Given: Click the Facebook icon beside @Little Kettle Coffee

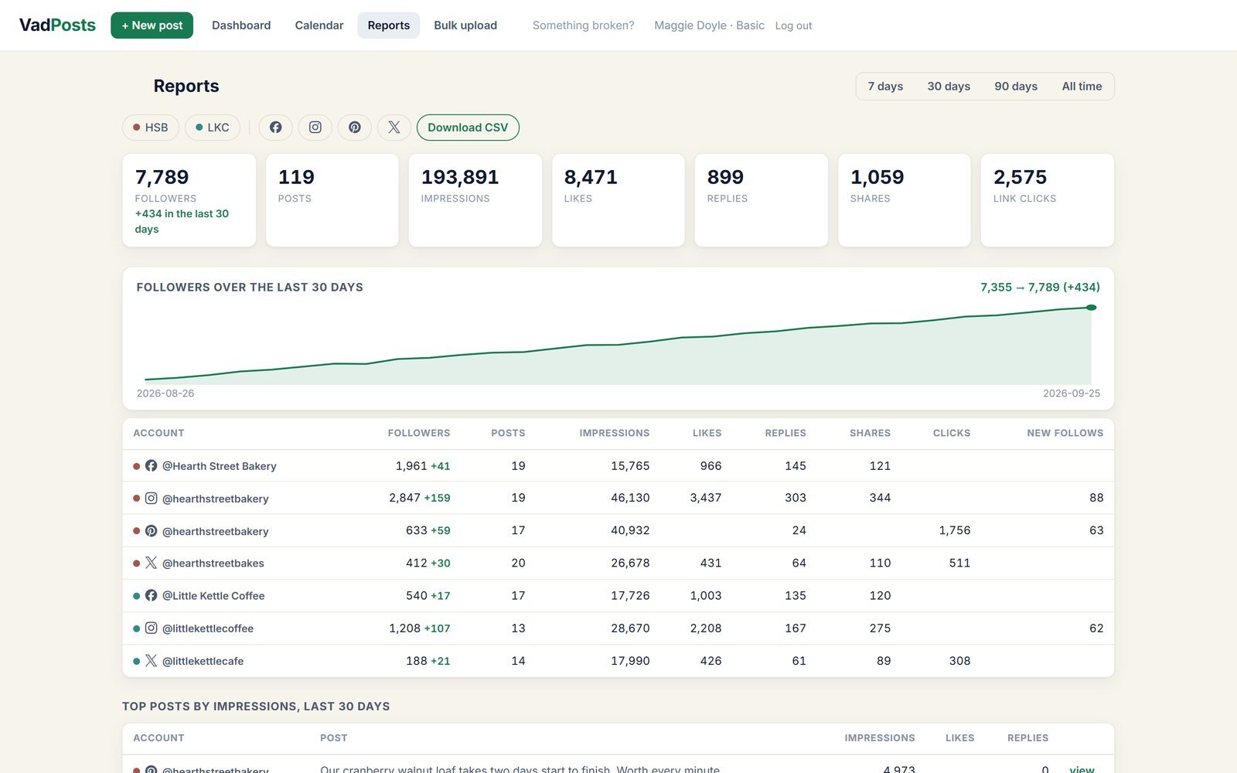Looking at the screenshot, I should [151, 596].
